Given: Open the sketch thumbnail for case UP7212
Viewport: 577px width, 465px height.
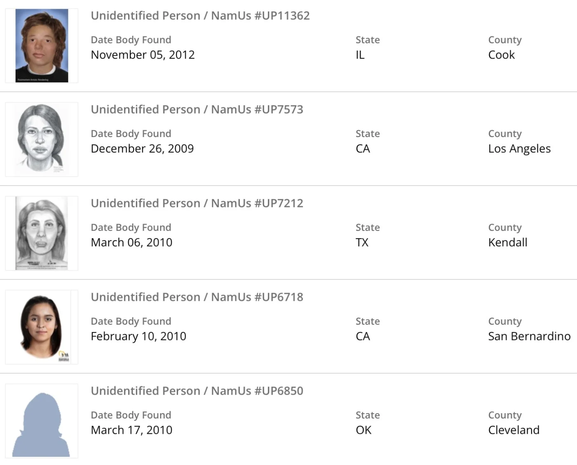Looking at the screenshot, I should click(x=42, y=233).
